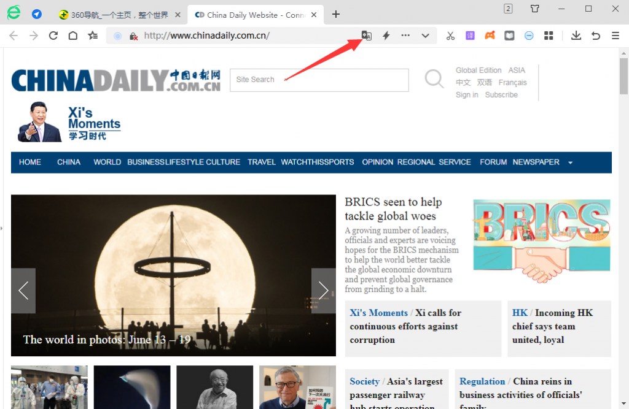Open the downloads icon
629x409 pixels.
tap(576, 36)
